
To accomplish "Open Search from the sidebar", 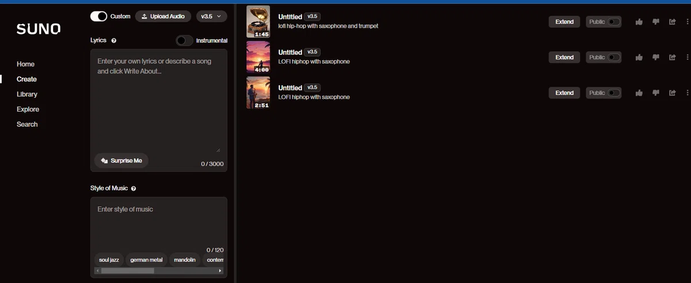I will 27,124.
